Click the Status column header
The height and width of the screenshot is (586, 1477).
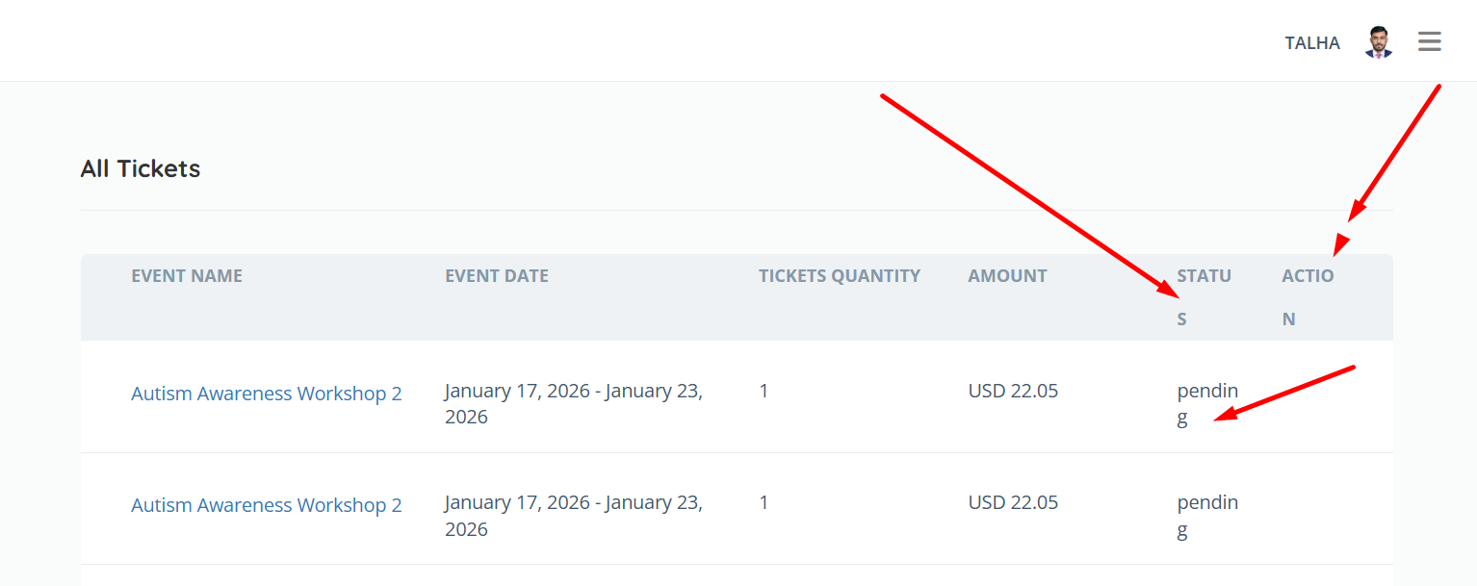click(1204, 277)
